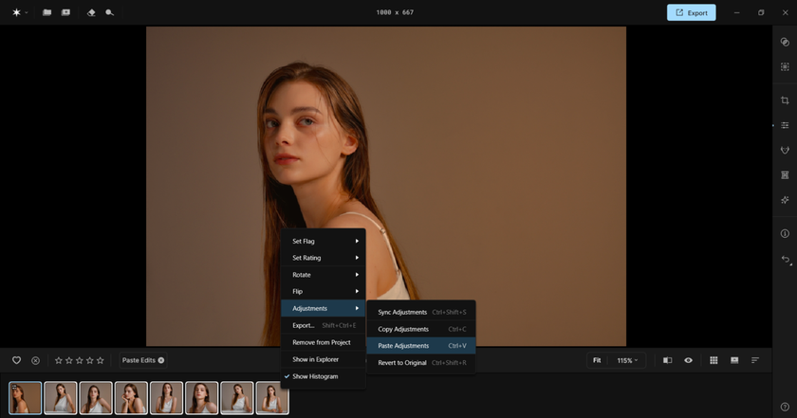Choose Show in Explorer
This screenshot has width=797, height=418.
(x=323, y=359)
